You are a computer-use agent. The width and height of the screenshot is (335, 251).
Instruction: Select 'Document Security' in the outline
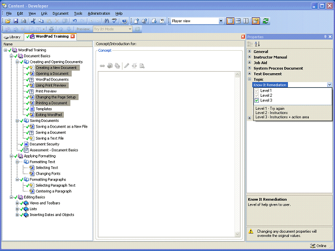[x=44, y=144]
